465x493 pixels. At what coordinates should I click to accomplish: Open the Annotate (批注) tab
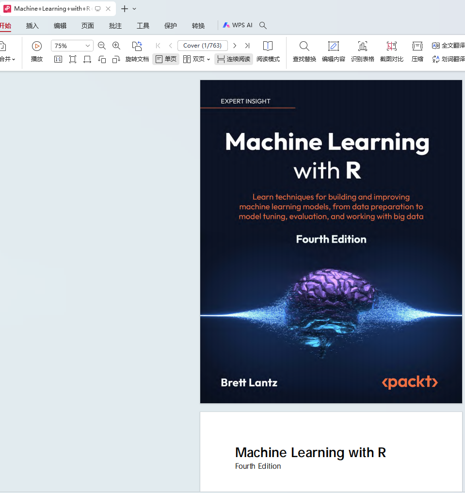(x=115, y=26)
